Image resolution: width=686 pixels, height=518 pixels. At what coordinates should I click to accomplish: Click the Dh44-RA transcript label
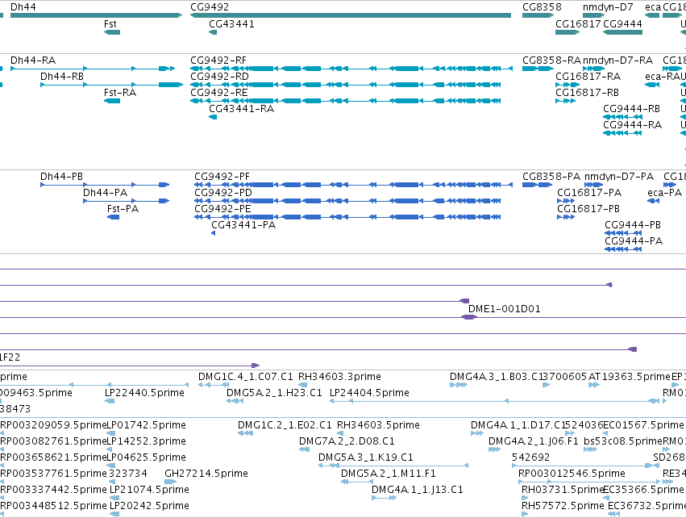click(x=33, y=61)
